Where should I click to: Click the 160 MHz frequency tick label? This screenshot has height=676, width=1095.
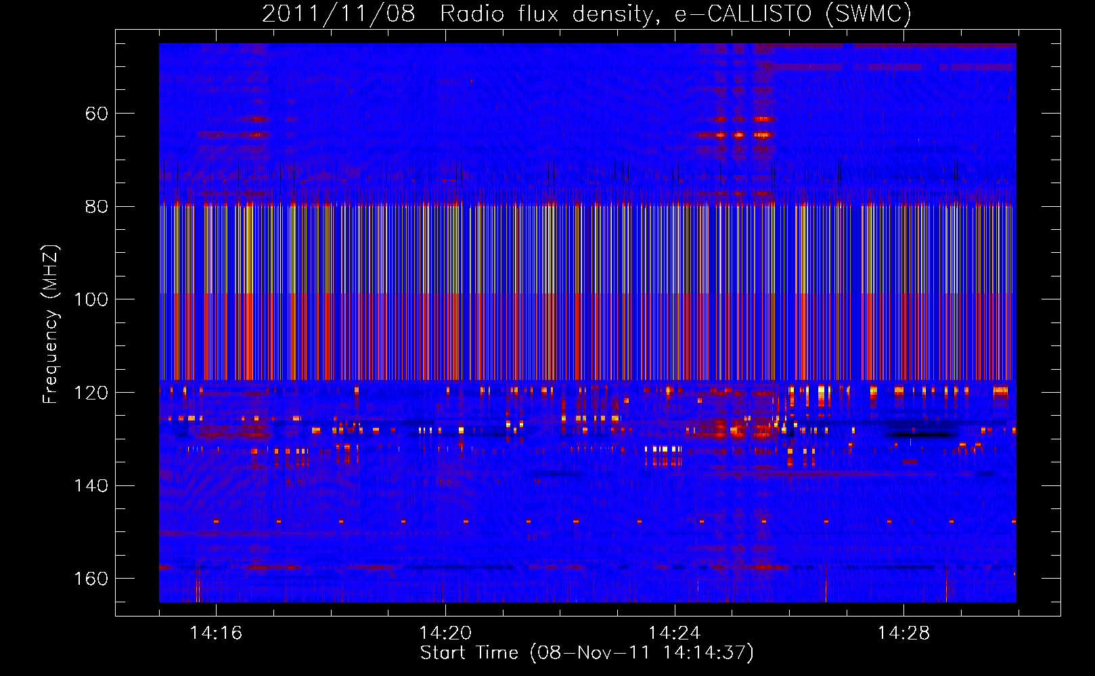tap(91, 579)
